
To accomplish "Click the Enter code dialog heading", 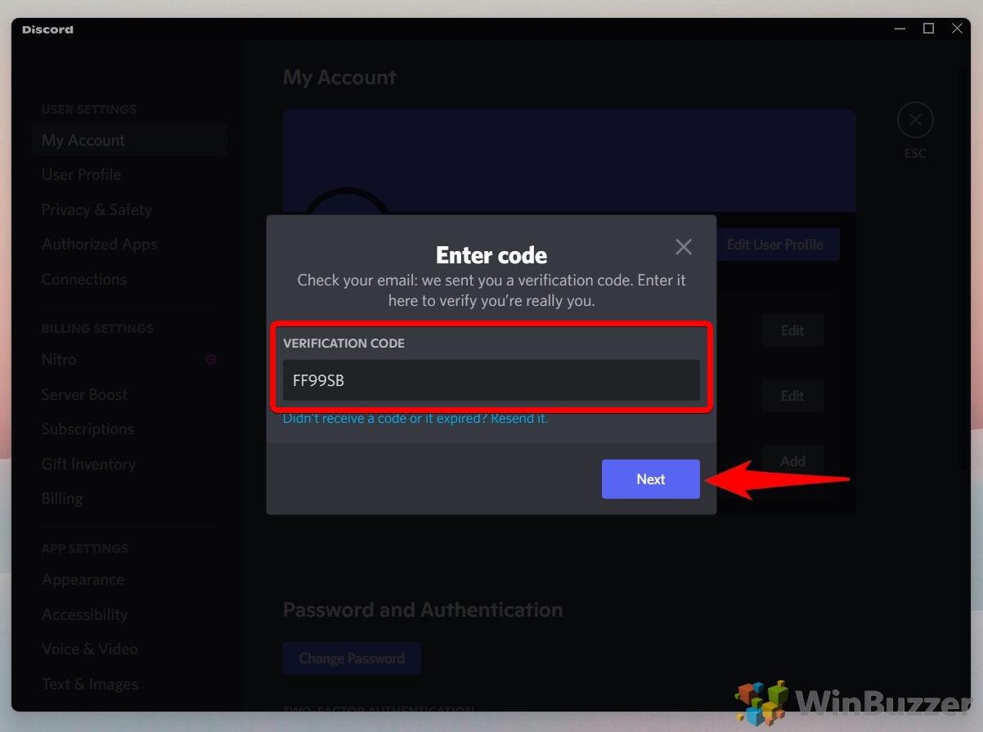I will tap(492, 255).
